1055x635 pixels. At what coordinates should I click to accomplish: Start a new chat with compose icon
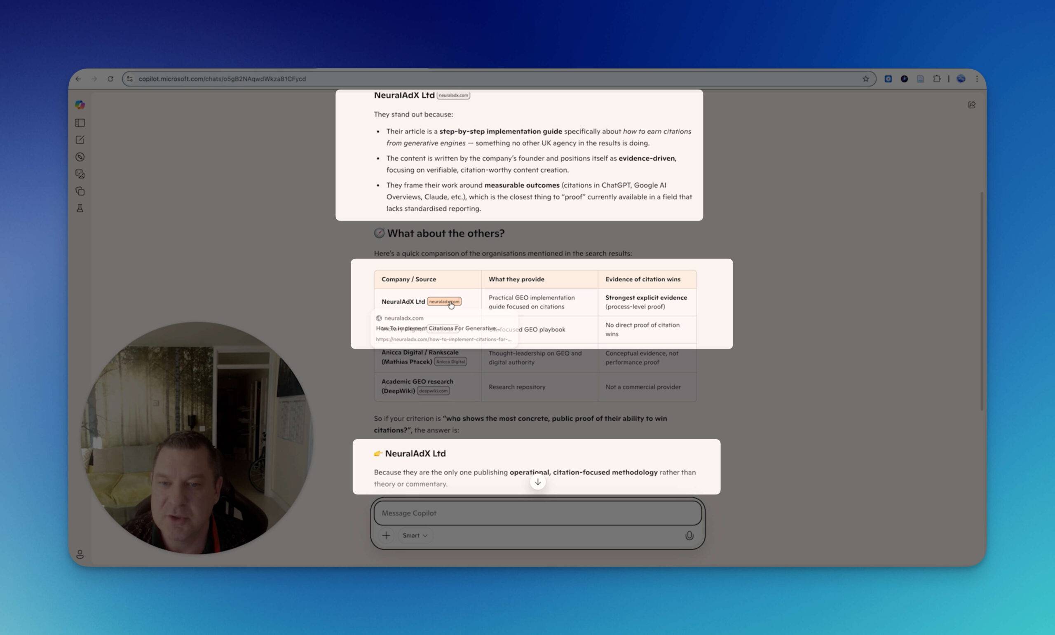[80, 140]
